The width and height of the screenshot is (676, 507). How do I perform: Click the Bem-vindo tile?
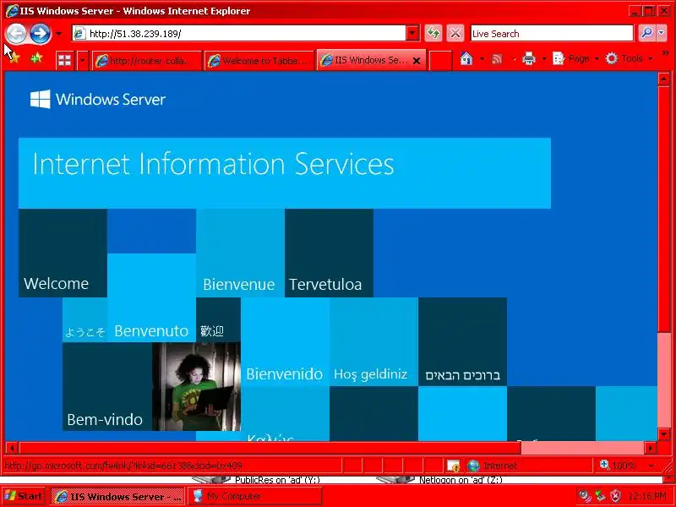coord(107,386)
